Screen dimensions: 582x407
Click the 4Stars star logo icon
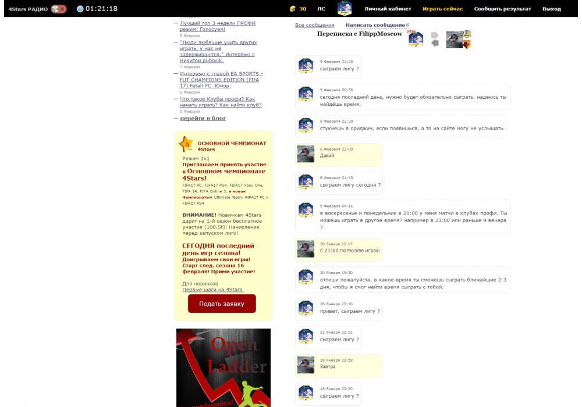pos(186,144)
